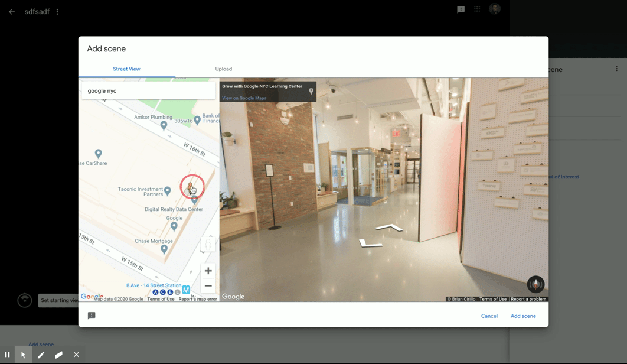Click the subway M station icon
Screen dimensions: 627x364
[186, 289]
